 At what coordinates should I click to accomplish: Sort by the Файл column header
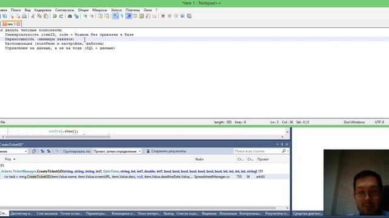click(x=215, y=159)
